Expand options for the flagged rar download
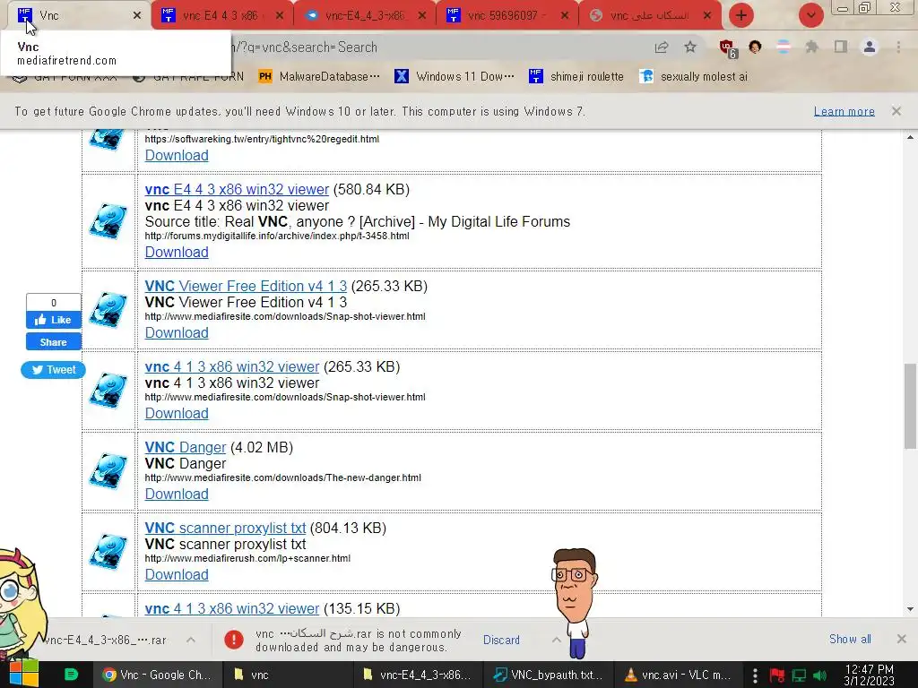This screenshot has width=918, height=688. 556,640
